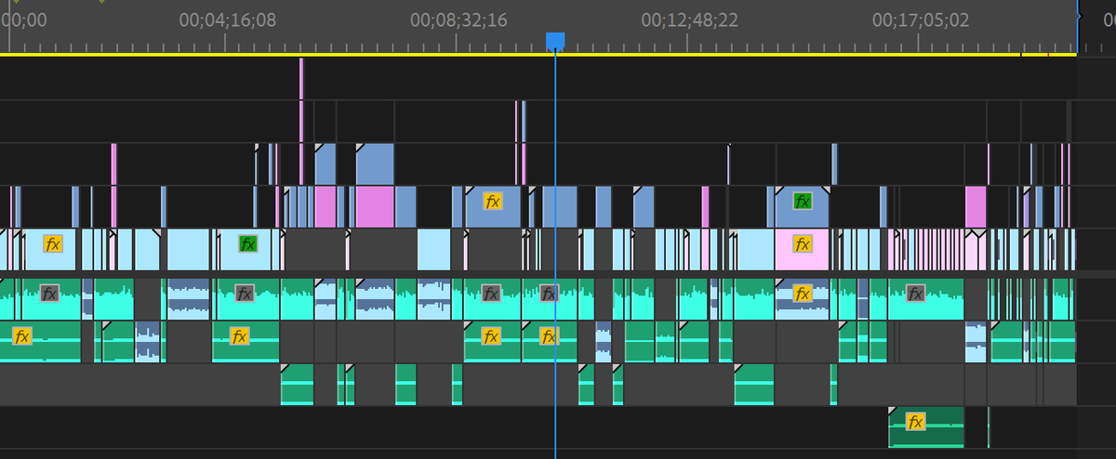Click second gray fx badge on top audio track

[x=245, y=294]
